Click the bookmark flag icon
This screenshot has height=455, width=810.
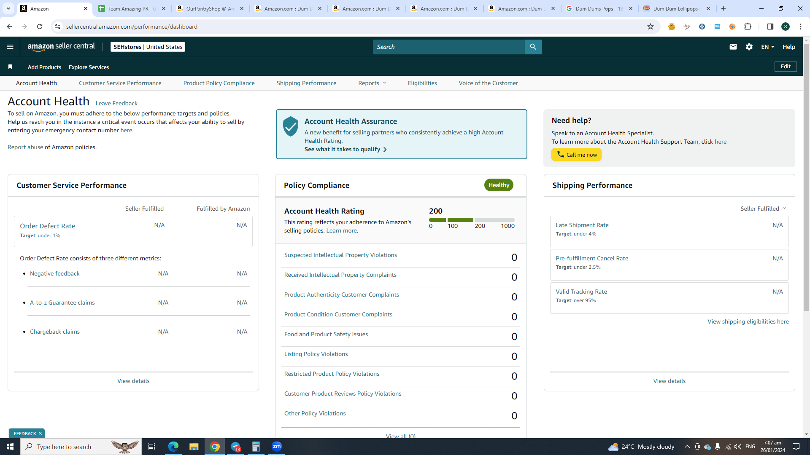click(x=10, y=67)
